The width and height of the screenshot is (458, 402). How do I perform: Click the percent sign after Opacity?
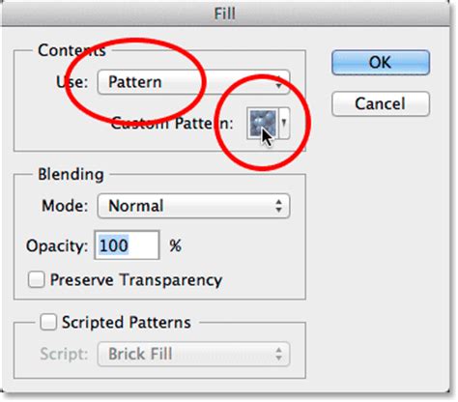click(x=176, y=246)
